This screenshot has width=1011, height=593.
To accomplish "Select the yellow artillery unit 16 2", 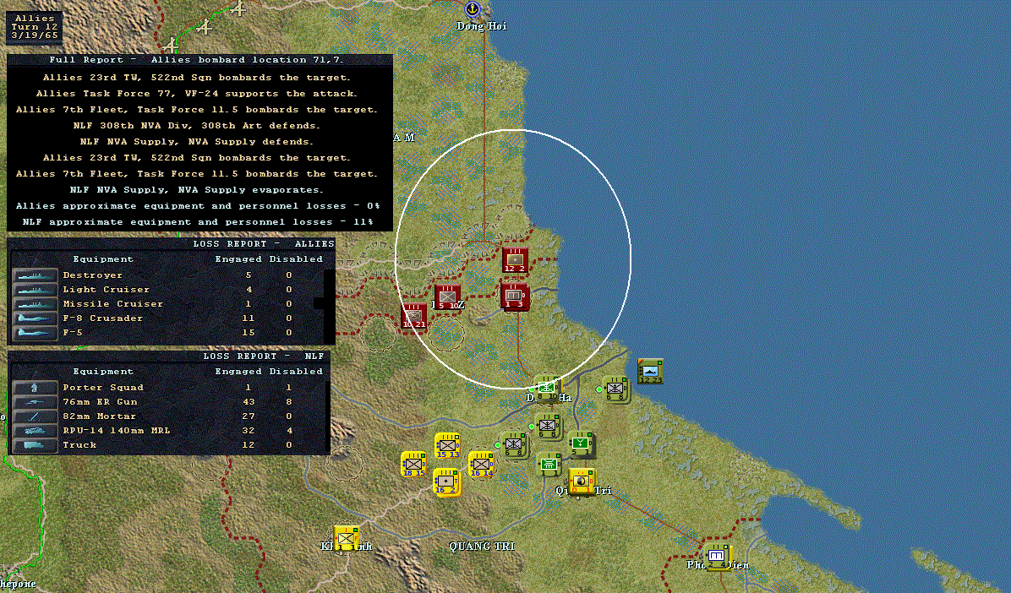I will 446,481.
